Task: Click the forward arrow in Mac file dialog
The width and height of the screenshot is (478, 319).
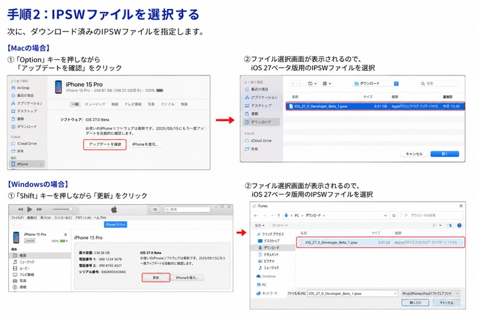Action: (x=300, y=84)
